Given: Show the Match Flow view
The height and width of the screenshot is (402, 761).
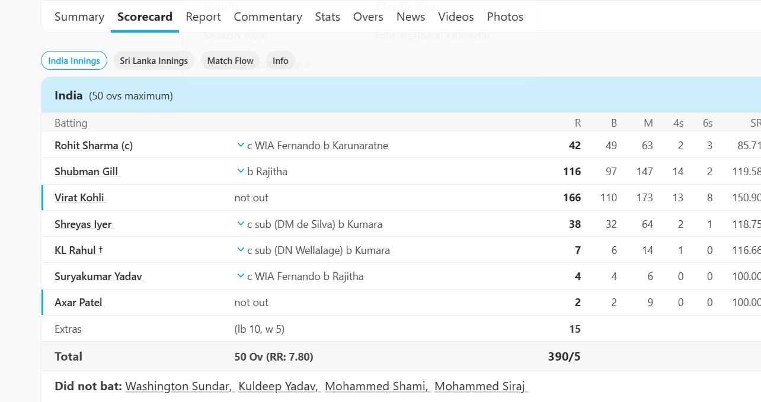Looking at the screenshot, I should 230,61.
